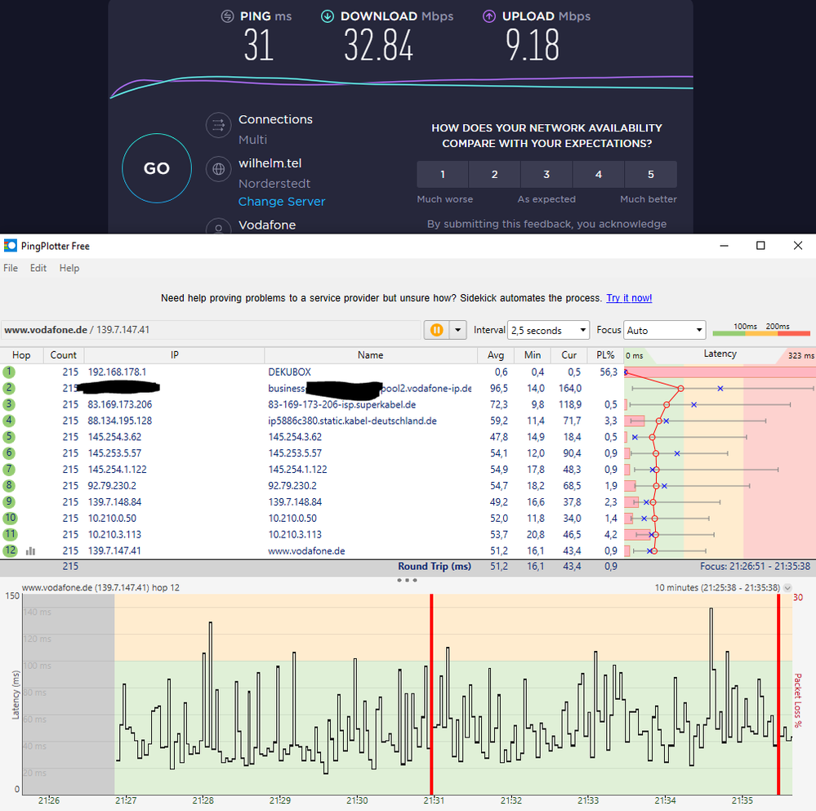The image size is (816, 811).
Task: Click hop 12 green circle icon
Action: click(10, 550)
